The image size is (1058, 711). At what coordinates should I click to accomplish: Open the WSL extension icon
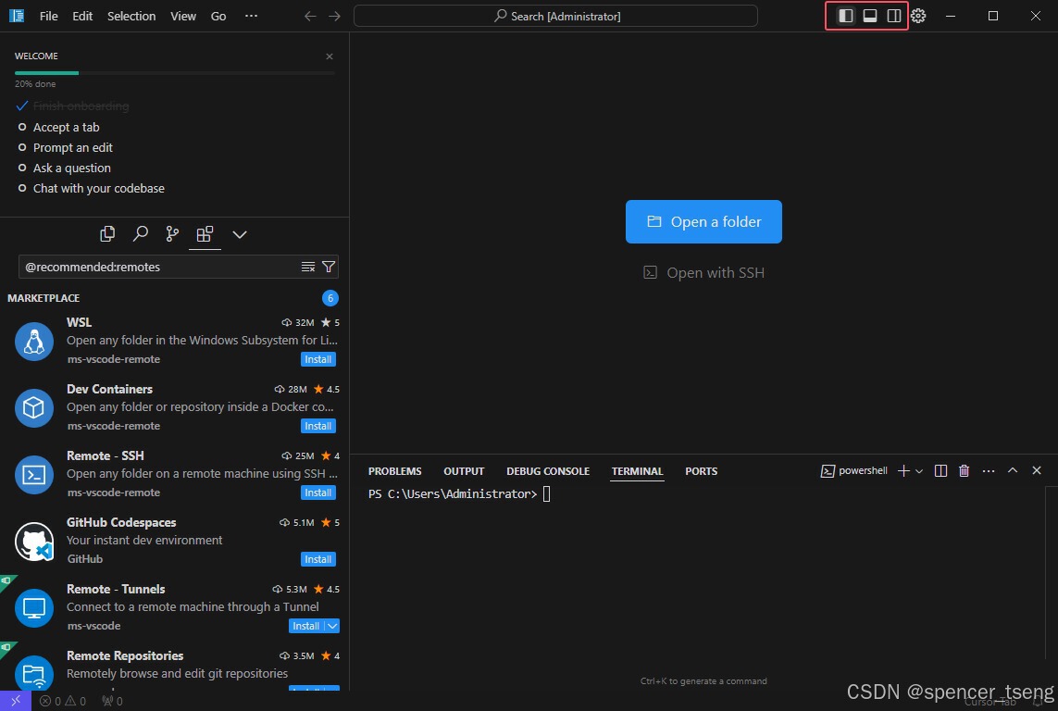coord(33,342)
